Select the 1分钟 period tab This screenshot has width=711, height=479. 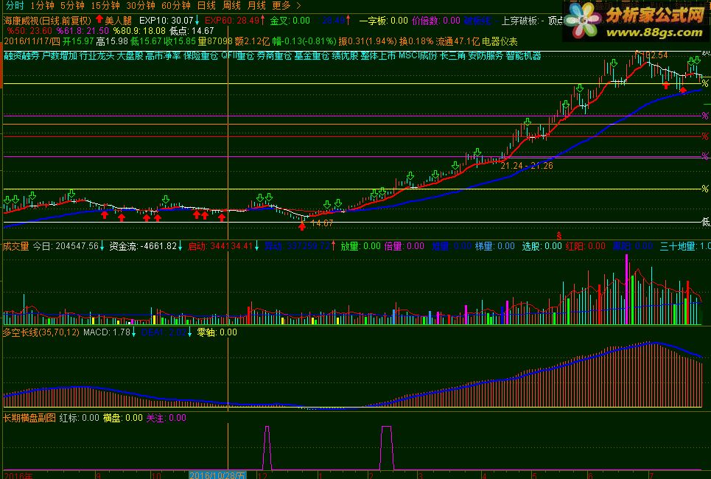pos(42,5)
